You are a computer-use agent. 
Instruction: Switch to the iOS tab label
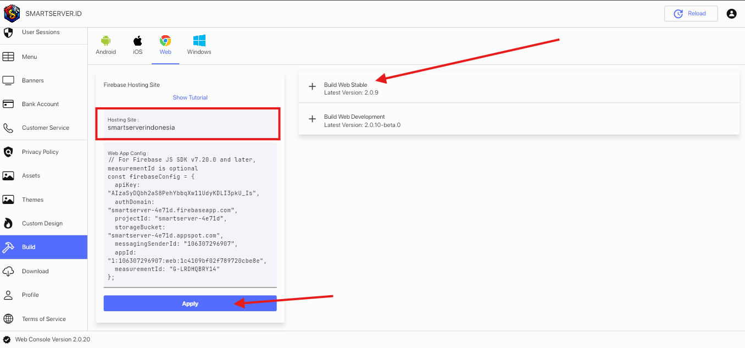click(x=138, y=52)
